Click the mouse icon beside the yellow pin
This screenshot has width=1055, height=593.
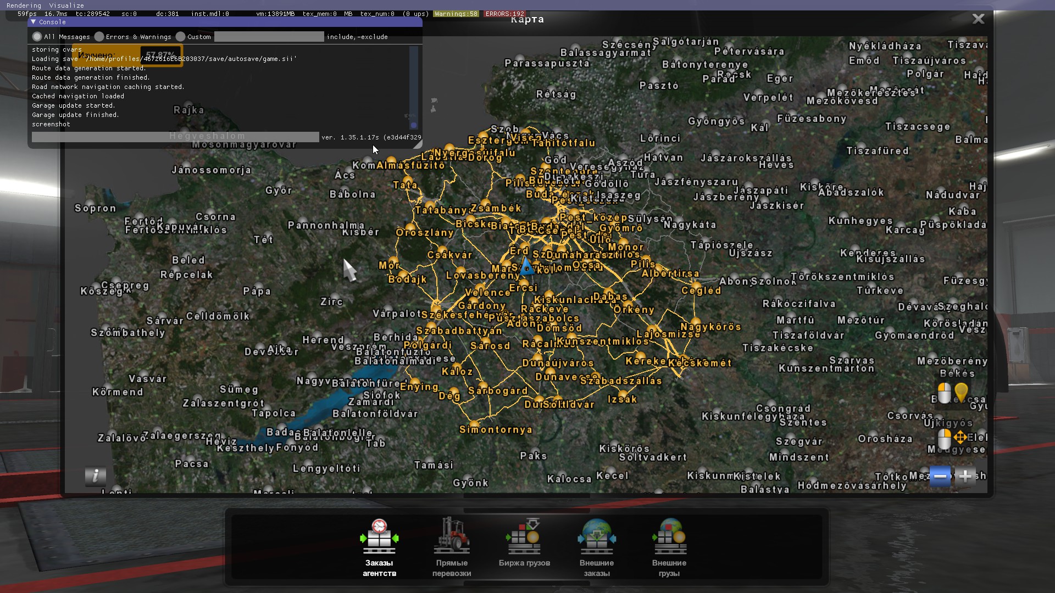point(944,393)
